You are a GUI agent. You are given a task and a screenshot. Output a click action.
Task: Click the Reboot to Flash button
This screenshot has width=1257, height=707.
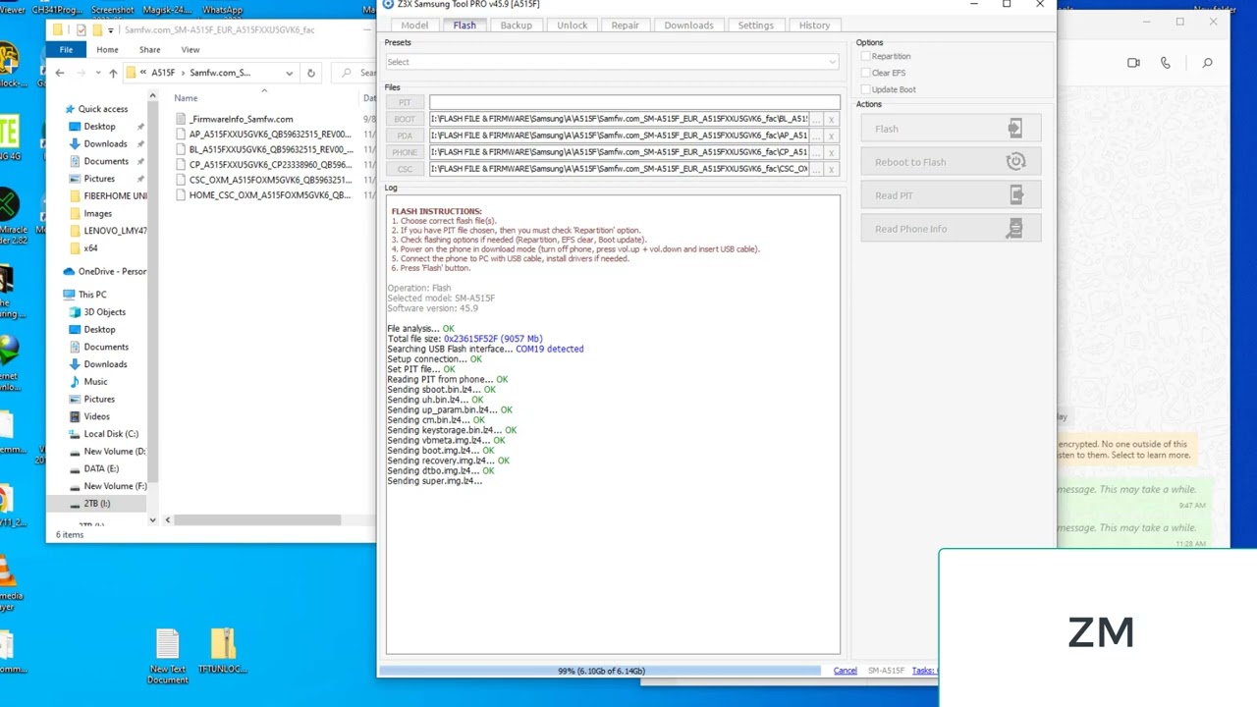pos(951,162)
